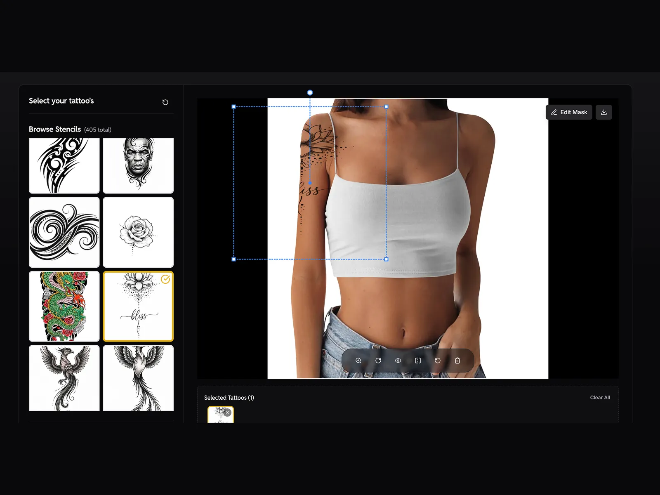
Task: Select the tribal flame stencil
Action: (64, 165)
